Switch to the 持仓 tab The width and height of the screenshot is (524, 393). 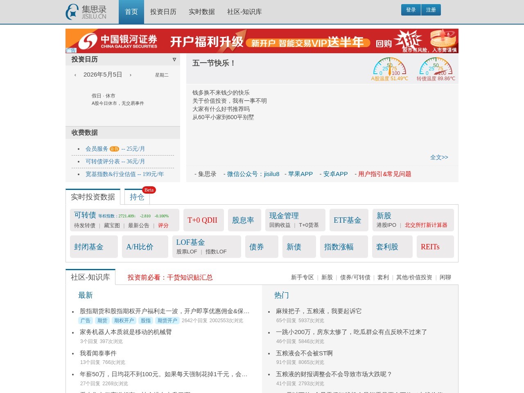coord(137,197)
